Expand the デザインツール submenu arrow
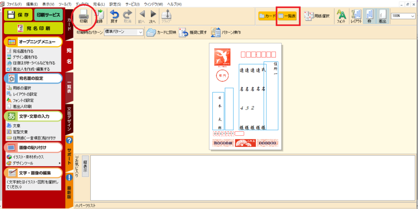Image resolution: width=418 pixels, height=209 pixels. click(x=60, y=163)
